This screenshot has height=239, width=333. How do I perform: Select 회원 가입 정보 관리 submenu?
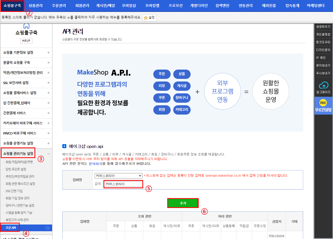coord(17,198)
